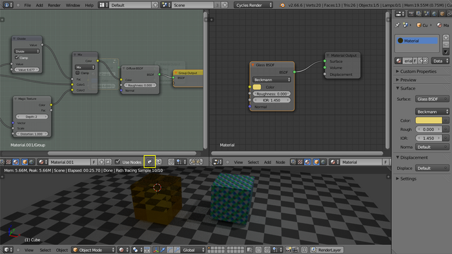Image resolution: width=452 pixels, height=254 pixels.
Task: Click the snap element icon in left node editor
Action: 181,162
